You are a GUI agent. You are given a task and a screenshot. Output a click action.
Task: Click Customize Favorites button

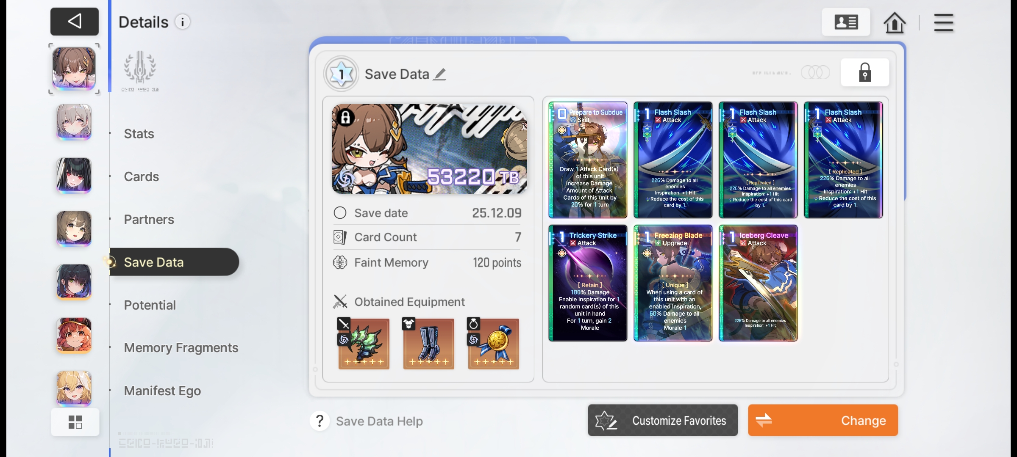coord(662,420)
